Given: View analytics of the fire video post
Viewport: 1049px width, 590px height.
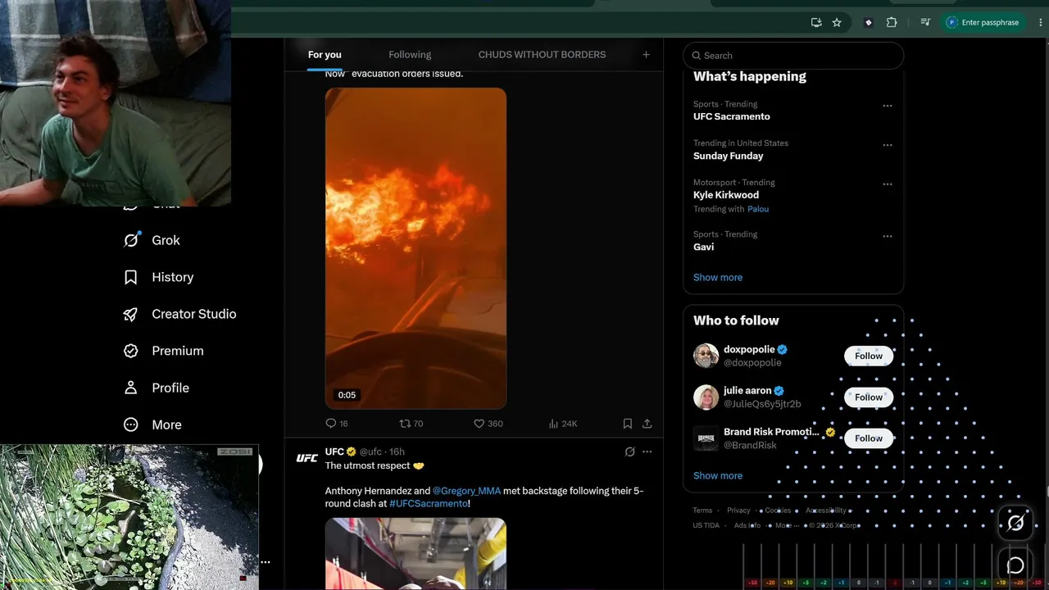Looking at the screenshot, I should pyautogui.click(x=553, y=424).
